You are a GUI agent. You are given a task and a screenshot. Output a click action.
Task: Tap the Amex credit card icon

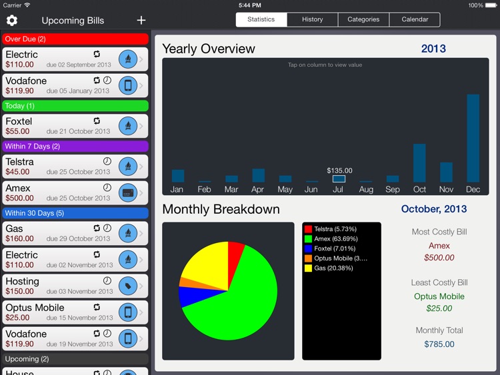click(128, 192)
